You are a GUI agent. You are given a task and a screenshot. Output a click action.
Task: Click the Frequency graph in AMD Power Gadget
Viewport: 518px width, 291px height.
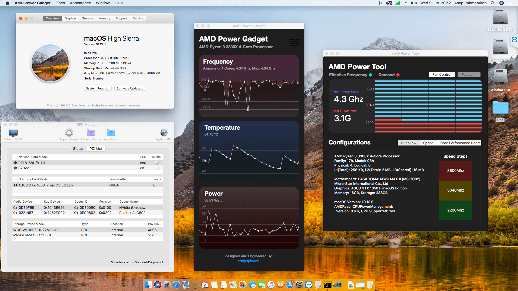pyautogui.click(x=249, y=86)
